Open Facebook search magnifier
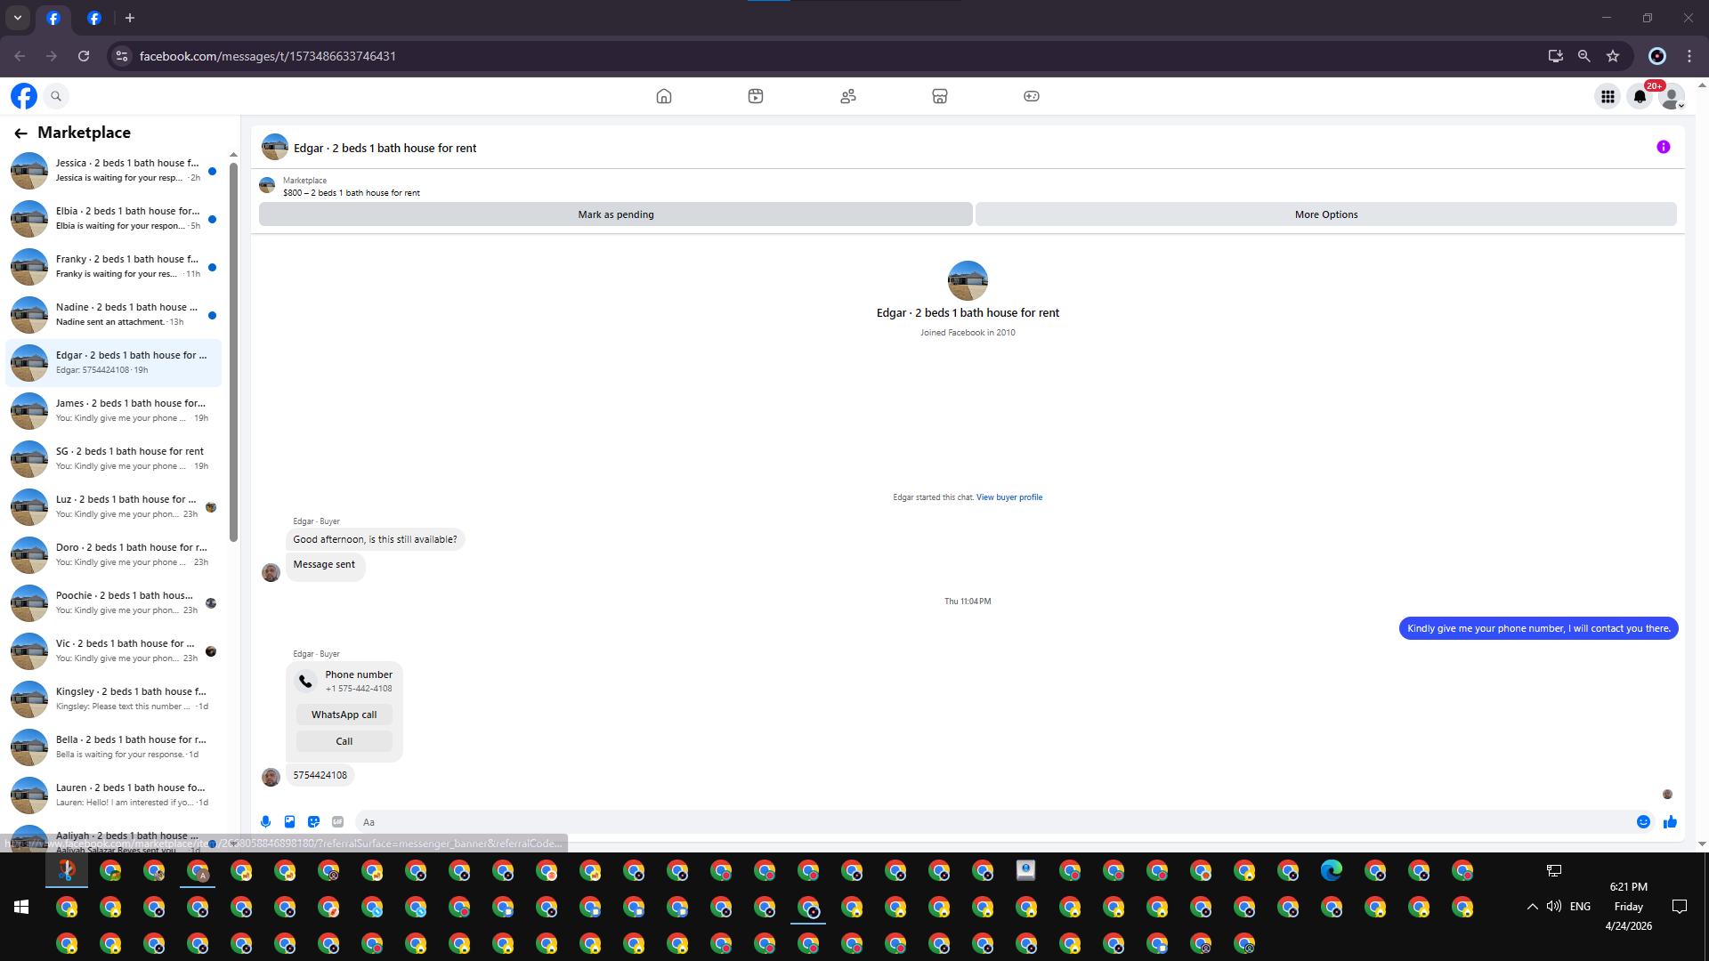Viewport: 1709px width, 961px height. click(56, 96)
